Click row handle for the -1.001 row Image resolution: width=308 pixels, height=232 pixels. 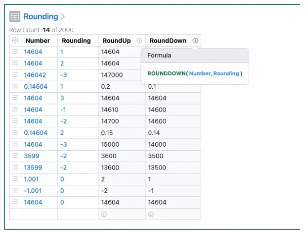coord(15,190)
